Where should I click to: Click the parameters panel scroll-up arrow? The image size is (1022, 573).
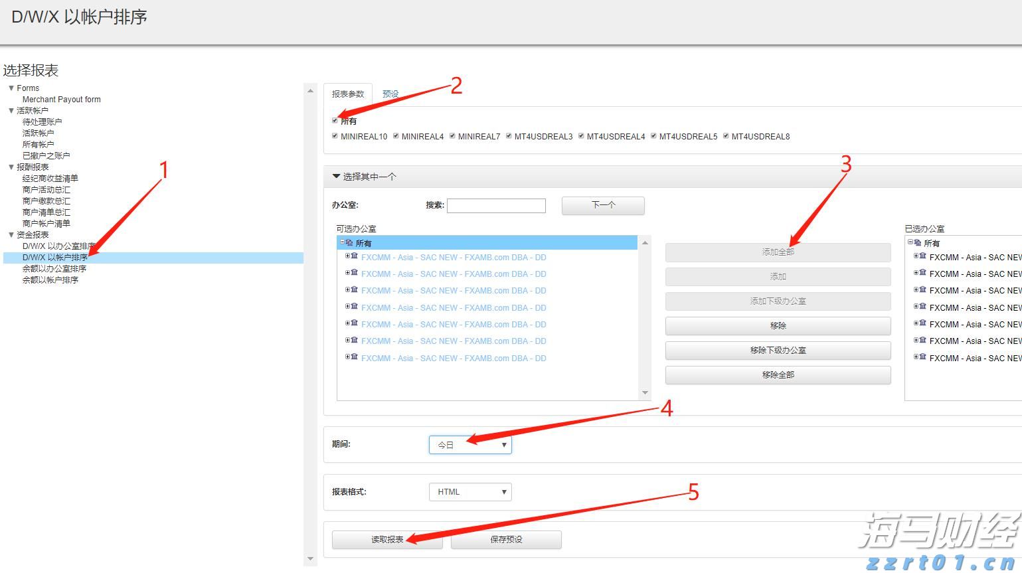pyautogui.click(x=310, y=91)
